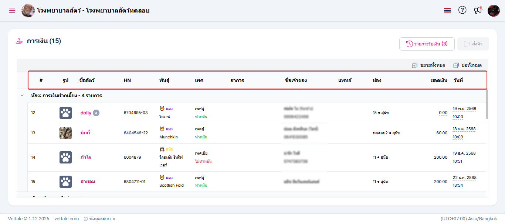Click มิกกี้'s cat photo thumbnail
This screenshot has height=224, width=505.
coord(66,133)
